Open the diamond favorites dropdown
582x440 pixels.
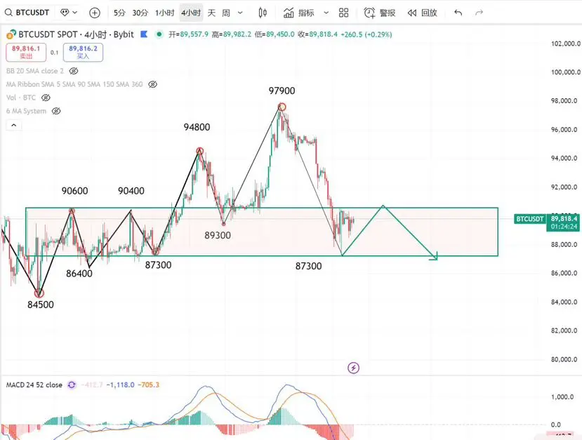coord(69,13)
